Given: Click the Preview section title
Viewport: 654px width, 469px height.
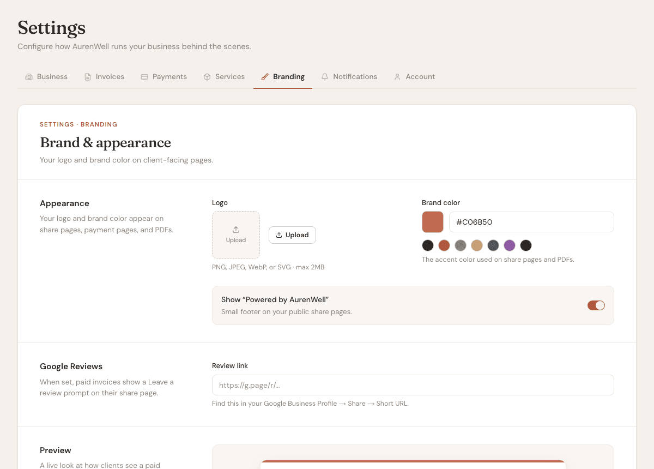Looking at the screenshot, I should 56,450.
